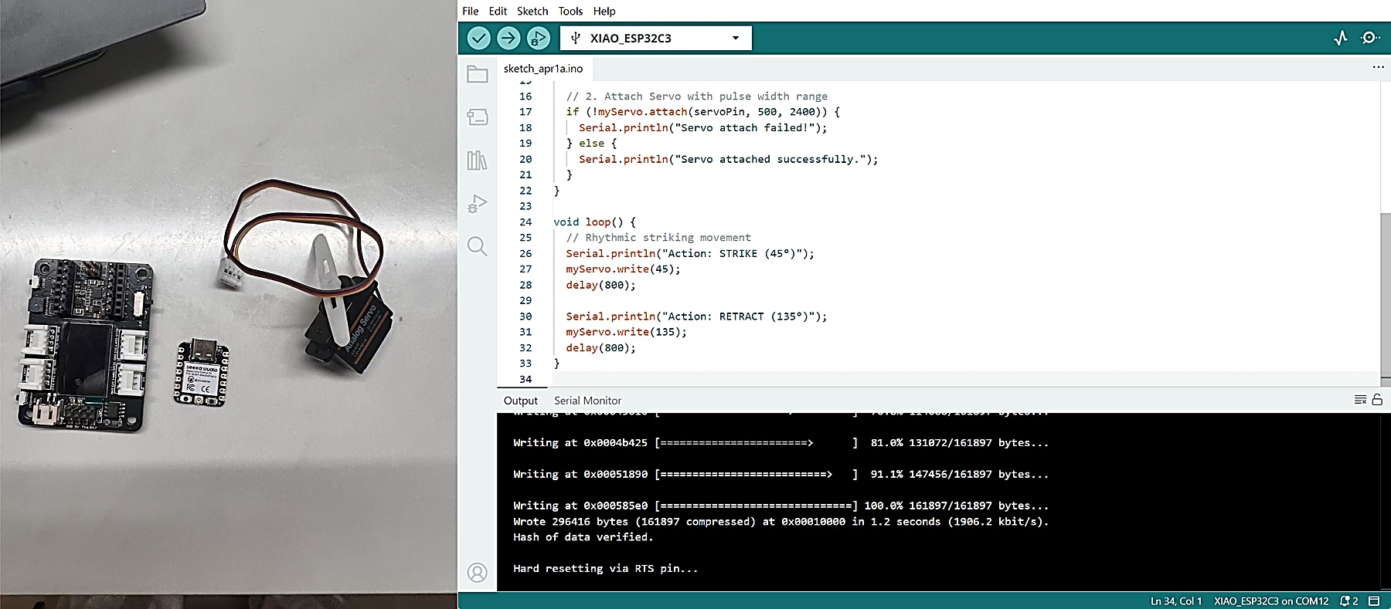Open the Library Manager panel
1391x609 pixels.
(478, 161)
